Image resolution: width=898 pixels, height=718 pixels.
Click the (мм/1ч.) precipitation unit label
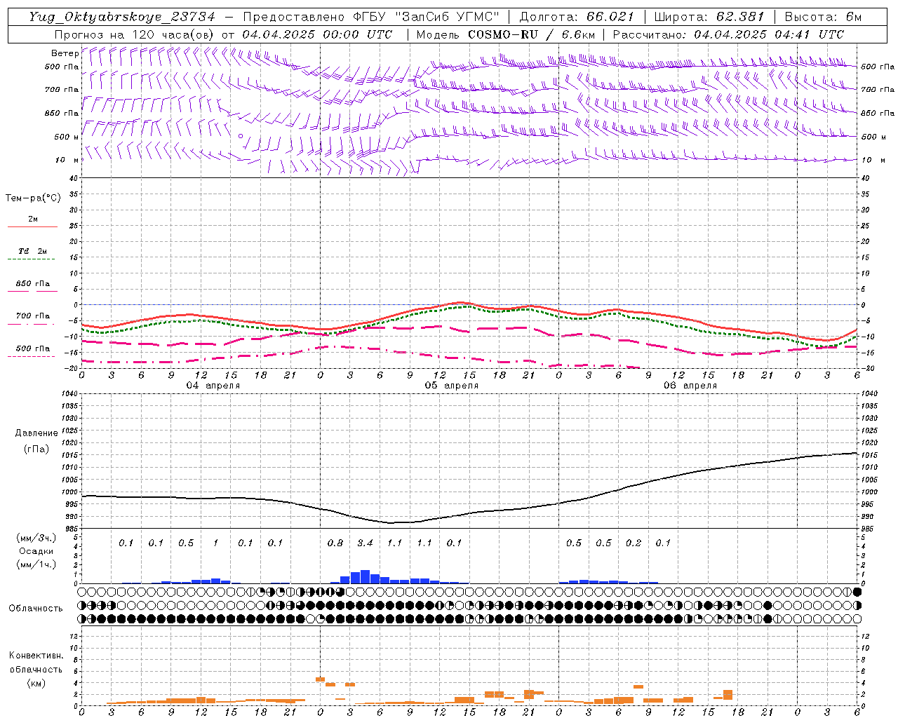click(36, 564)
